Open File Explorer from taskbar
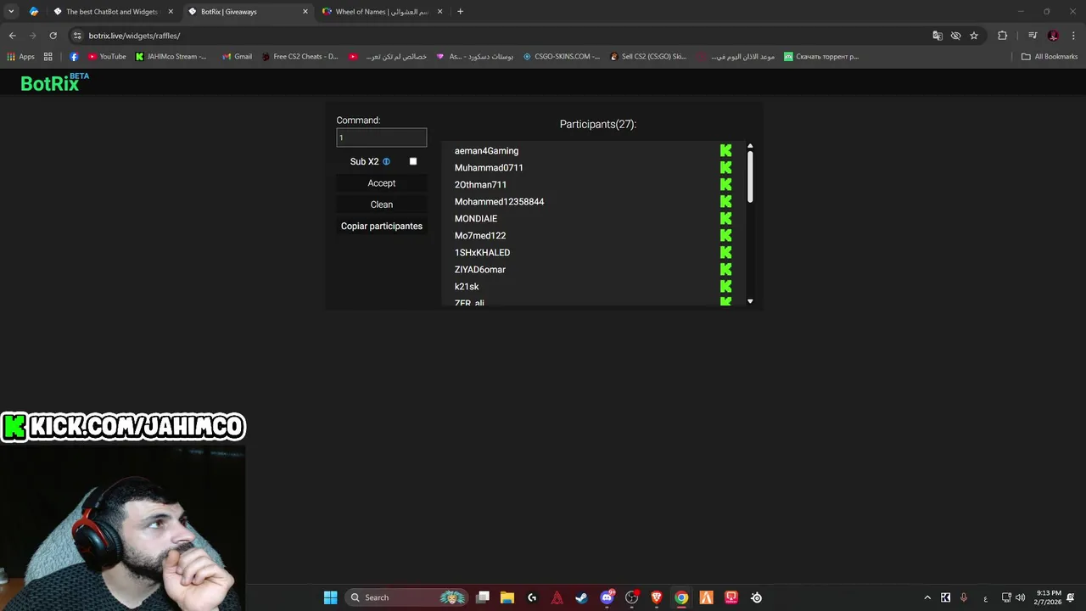 click(507, 597)
